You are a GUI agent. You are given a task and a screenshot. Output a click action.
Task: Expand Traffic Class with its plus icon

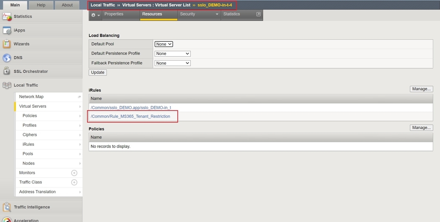pyautogui.click(x=74, y=182)
